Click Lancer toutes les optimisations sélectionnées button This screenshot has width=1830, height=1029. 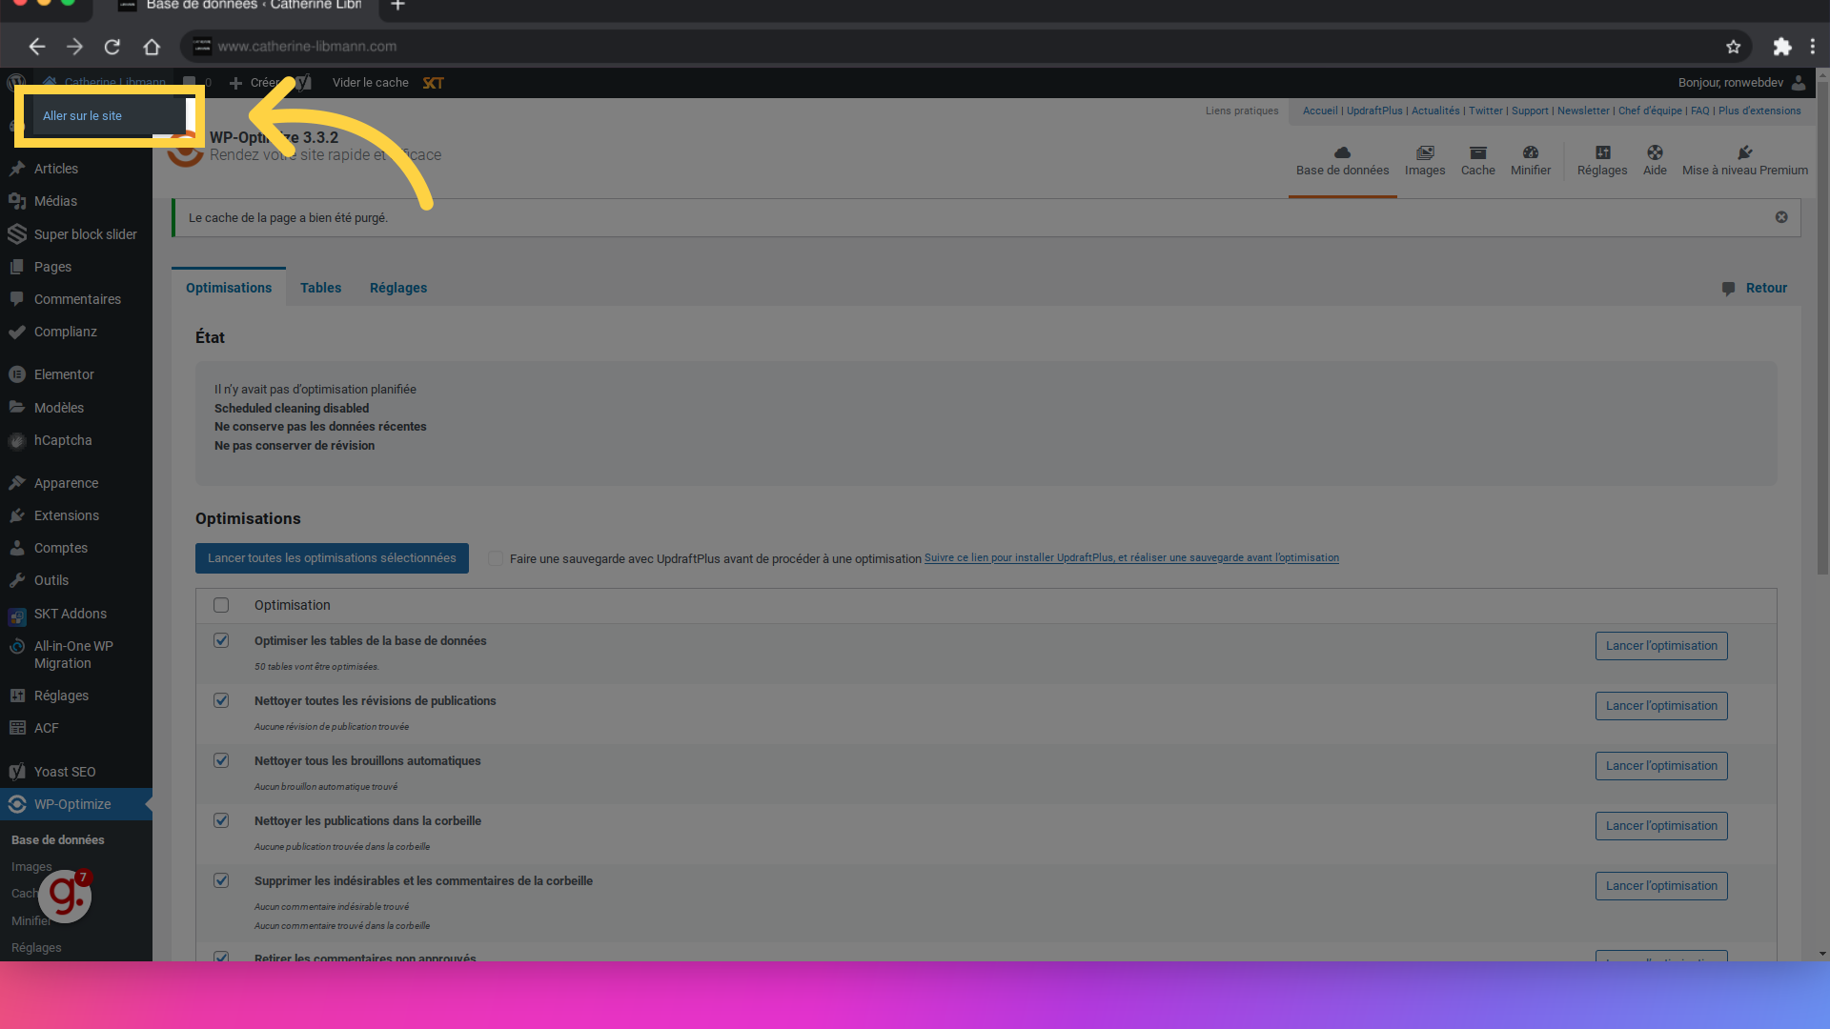coord(332,557)
